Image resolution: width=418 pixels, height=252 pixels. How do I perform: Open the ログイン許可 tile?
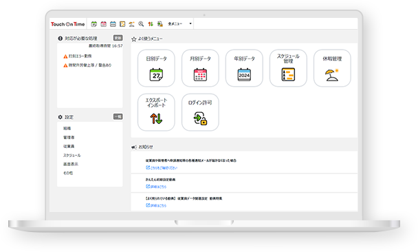point(200,112)
